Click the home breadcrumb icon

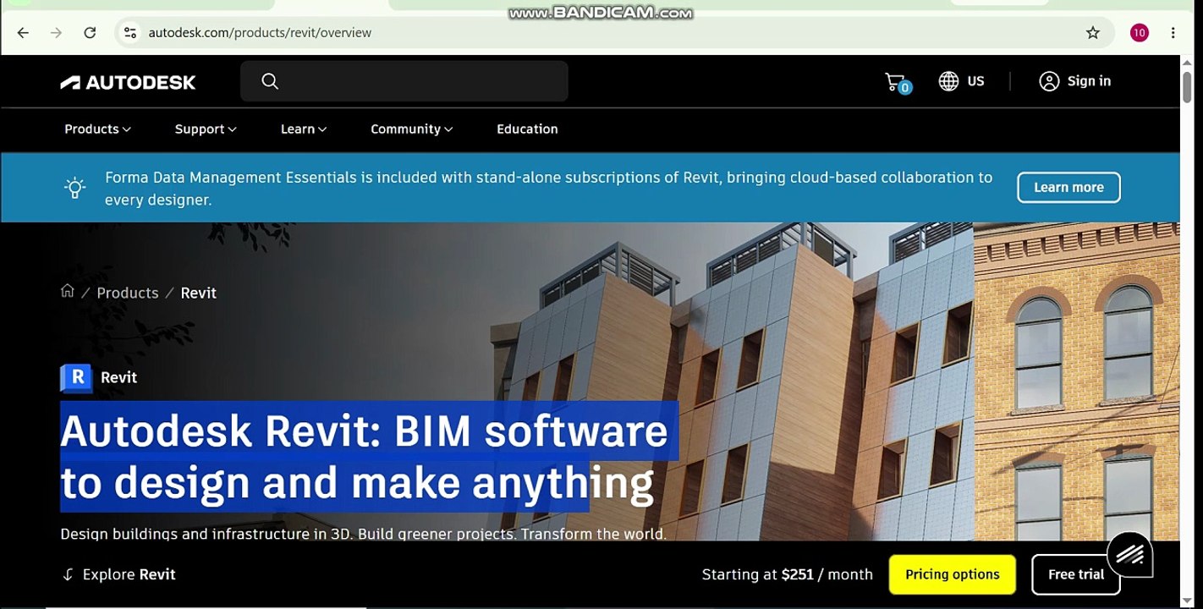tap(68, 291)
